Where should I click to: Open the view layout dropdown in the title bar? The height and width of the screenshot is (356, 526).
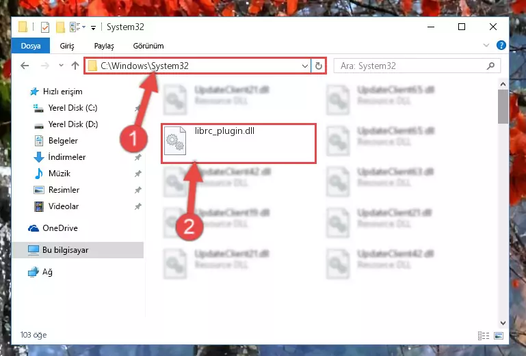pos(77,27)
